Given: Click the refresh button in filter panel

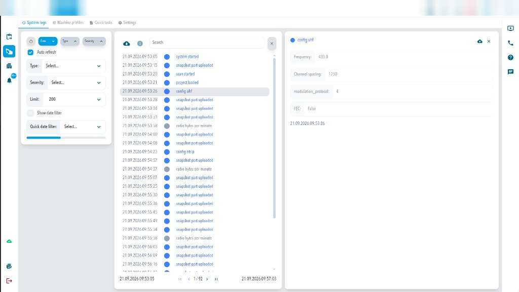Looking at the screenshot, I should pos(31,41).
